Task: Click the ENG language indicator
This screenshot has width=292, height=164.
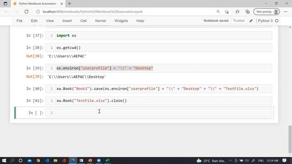Action: point(261,160)
